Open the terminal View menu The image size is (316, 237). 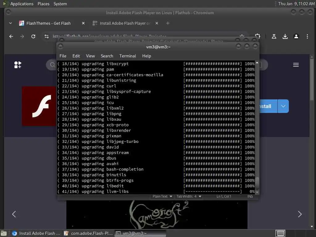pos(90,56)
